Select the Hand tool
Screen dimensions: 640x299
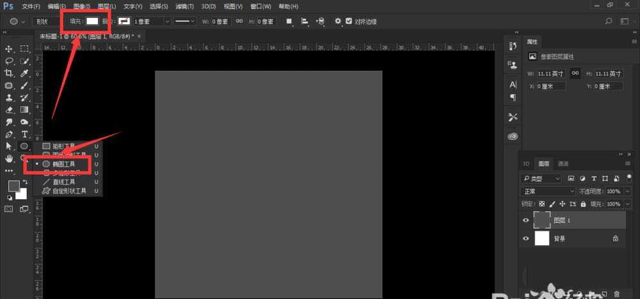coord(10,158)
